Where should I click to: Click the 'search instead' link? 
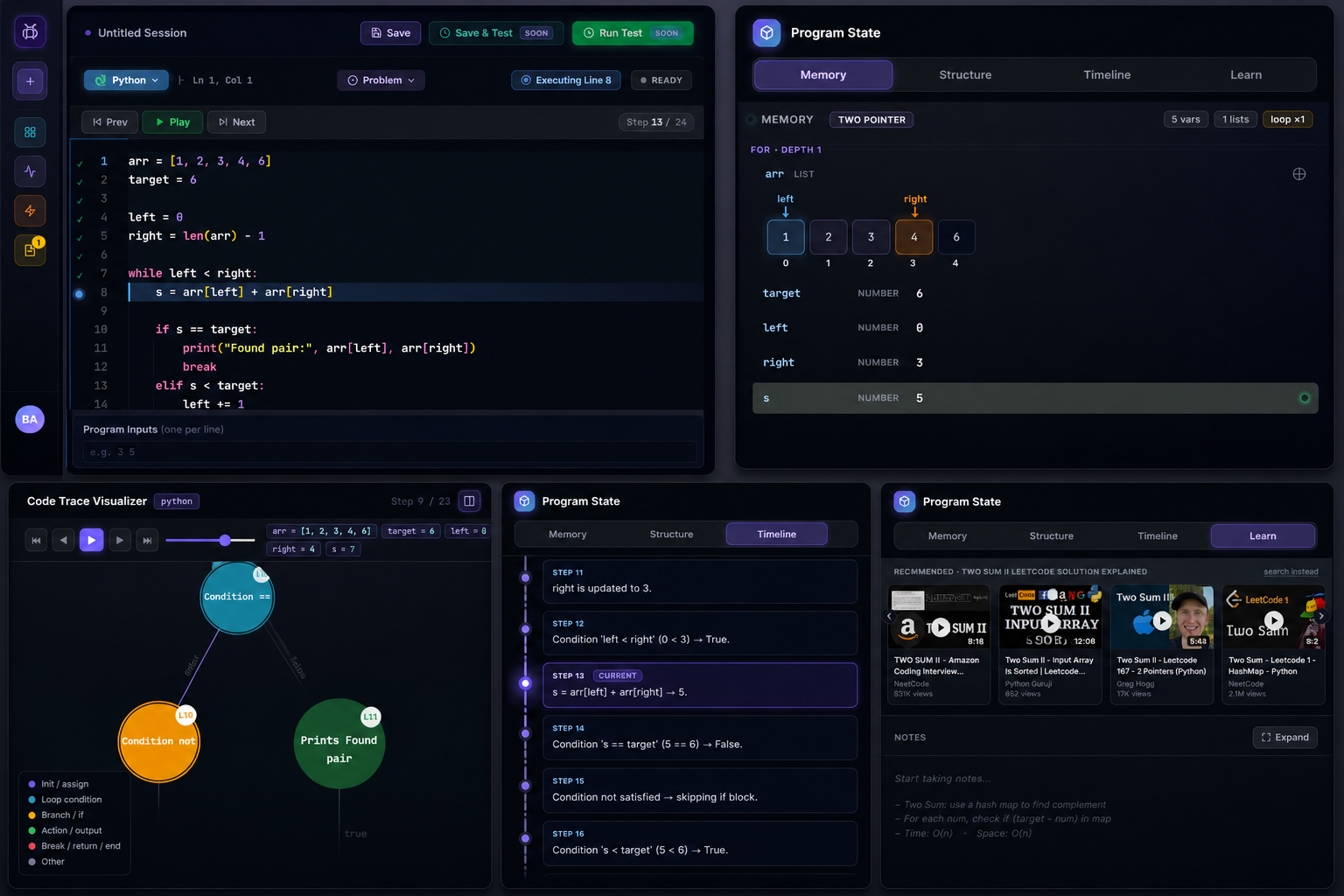(1291, 572)
